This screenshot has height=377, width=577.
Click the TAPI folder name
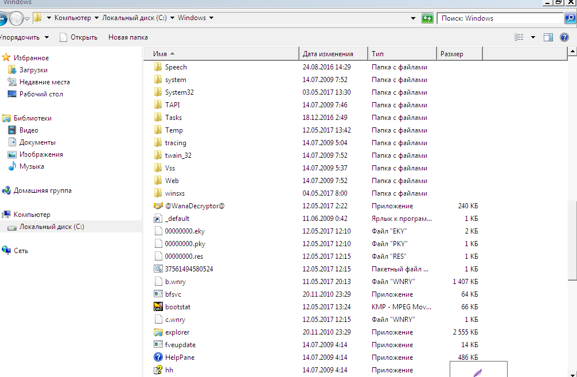172,105
